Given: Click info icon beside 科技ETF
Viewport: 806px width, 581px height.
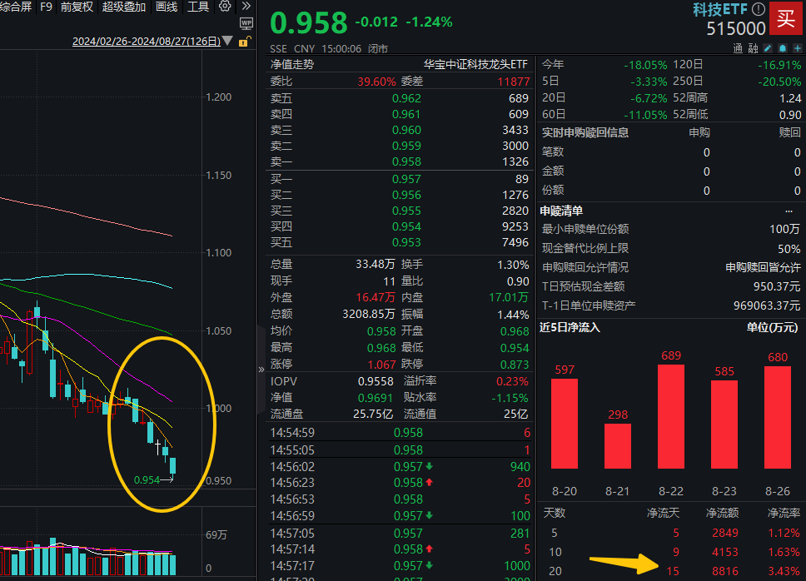Looking at the screenshot, I should 758,9.
